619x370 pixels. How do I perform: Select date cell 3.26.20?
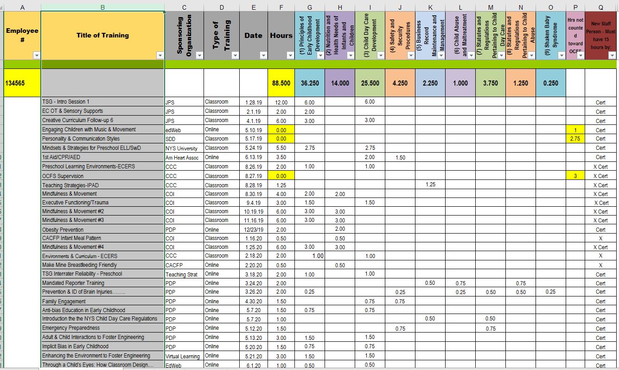pyautogui.click(x=254, y=292)
